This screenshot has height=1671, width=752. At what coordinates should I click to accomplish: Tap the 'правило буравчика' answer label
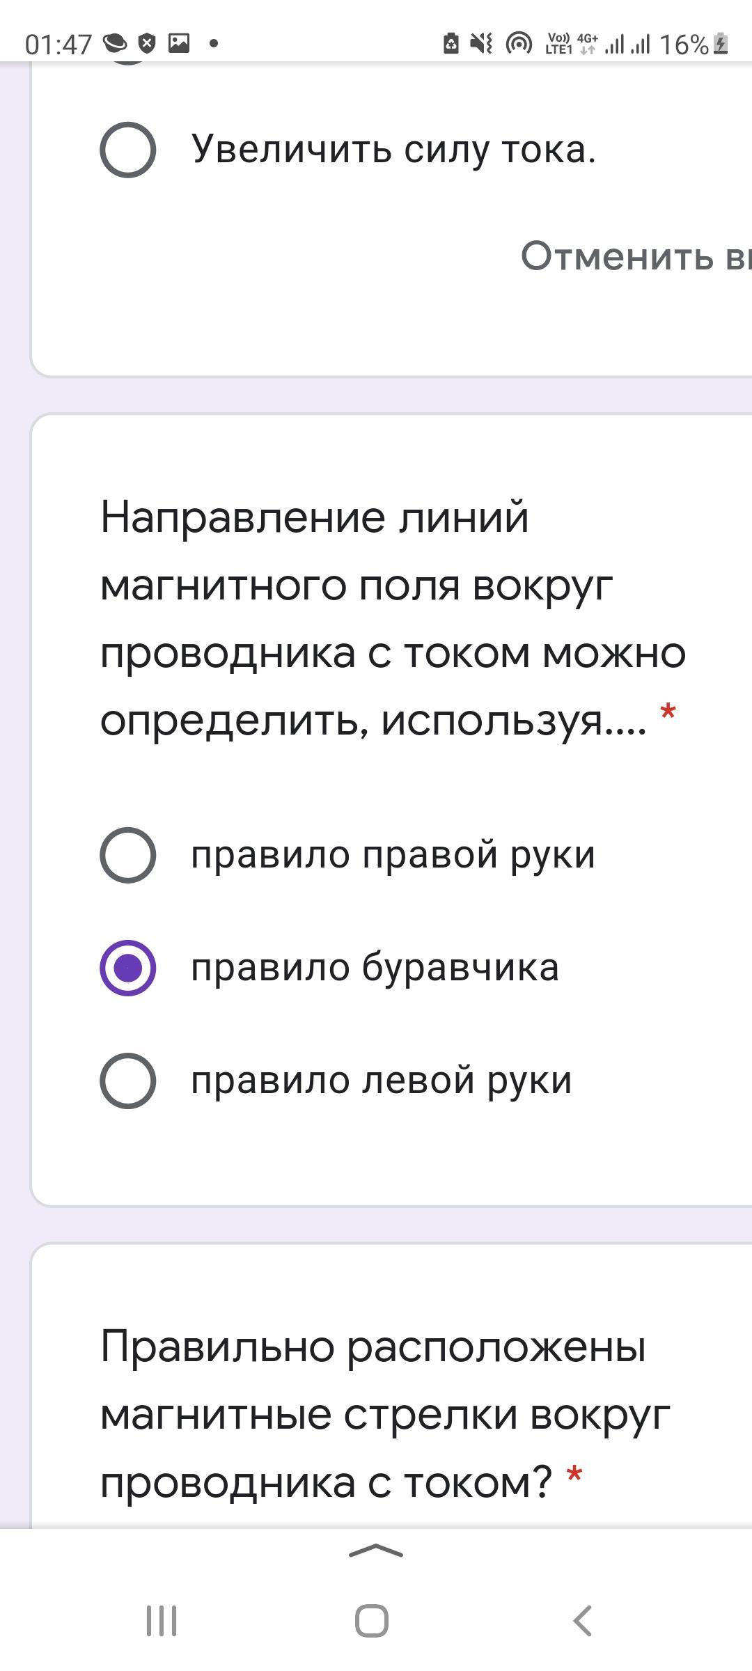tap(375, 968)
